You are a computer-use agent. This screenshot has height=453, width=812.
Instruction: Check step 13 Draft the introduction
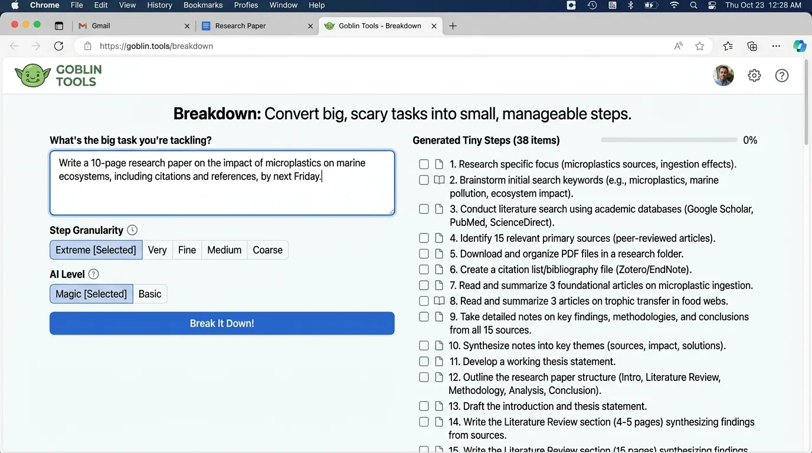tap(424, 406)
